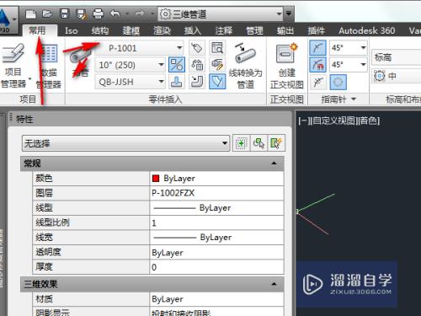Save the drawing with the floppy disk icon

65,13
